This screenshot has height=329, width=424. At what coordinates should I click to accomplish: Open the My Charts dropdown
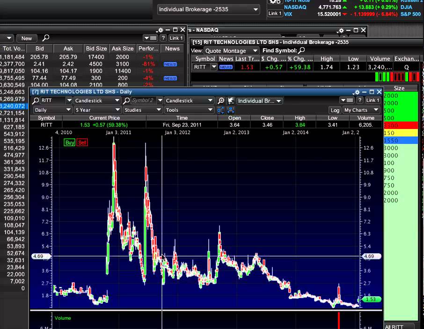click(361, 110)
